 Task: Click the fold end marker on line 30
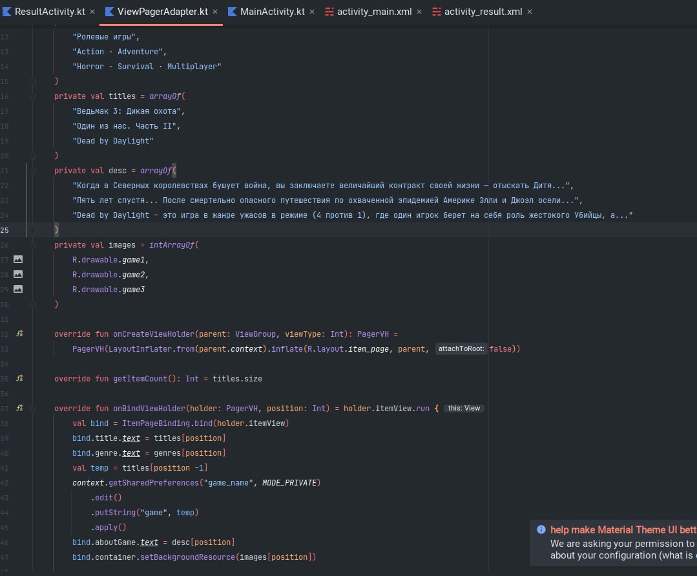(x=32, y=304)
